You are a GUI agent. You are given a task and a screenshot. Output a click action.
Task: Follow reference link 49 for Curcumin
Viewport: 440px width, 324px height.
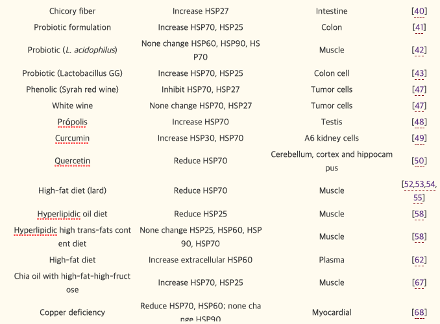click(419, 138)
